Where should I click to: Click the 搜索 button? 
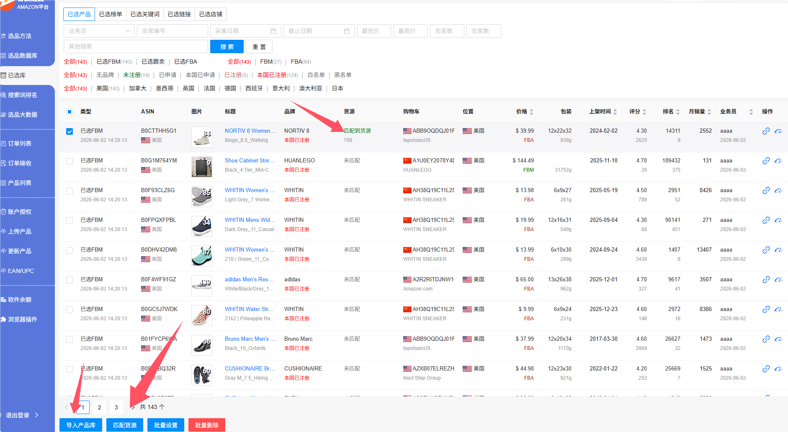(227, 46)
